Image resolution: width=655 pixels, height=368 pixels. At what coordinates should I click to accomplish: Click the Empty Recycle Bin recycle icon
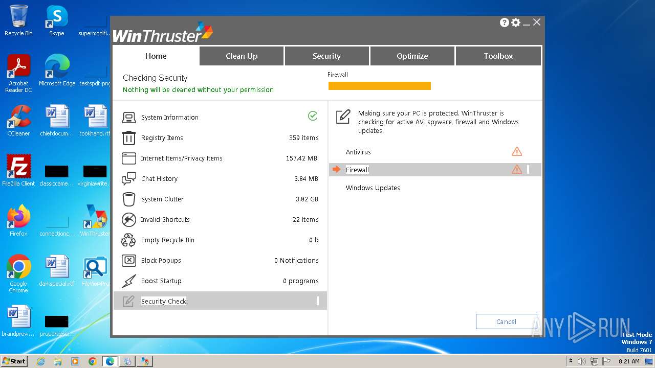128,240
